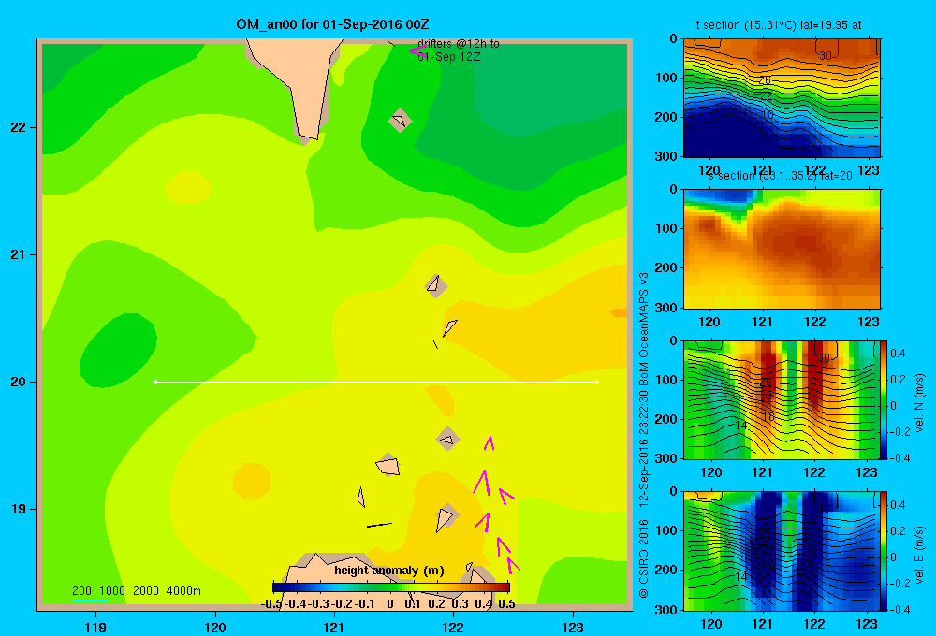
Task: Click the 't section (15..31°C) lat=19.95' title
Action: coord(779,25)
